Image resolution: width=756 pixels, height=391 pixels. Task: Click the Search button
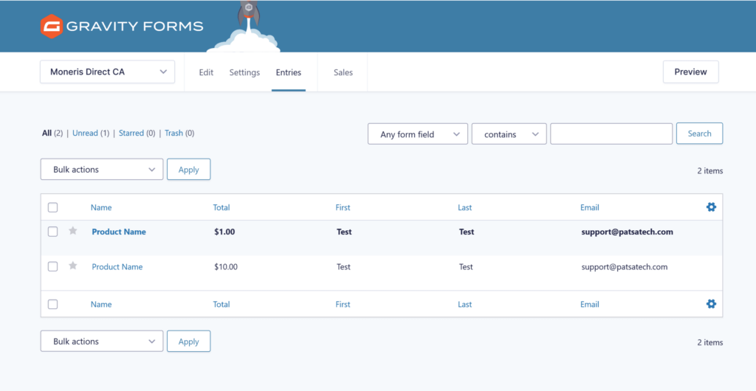coord(700,134)
